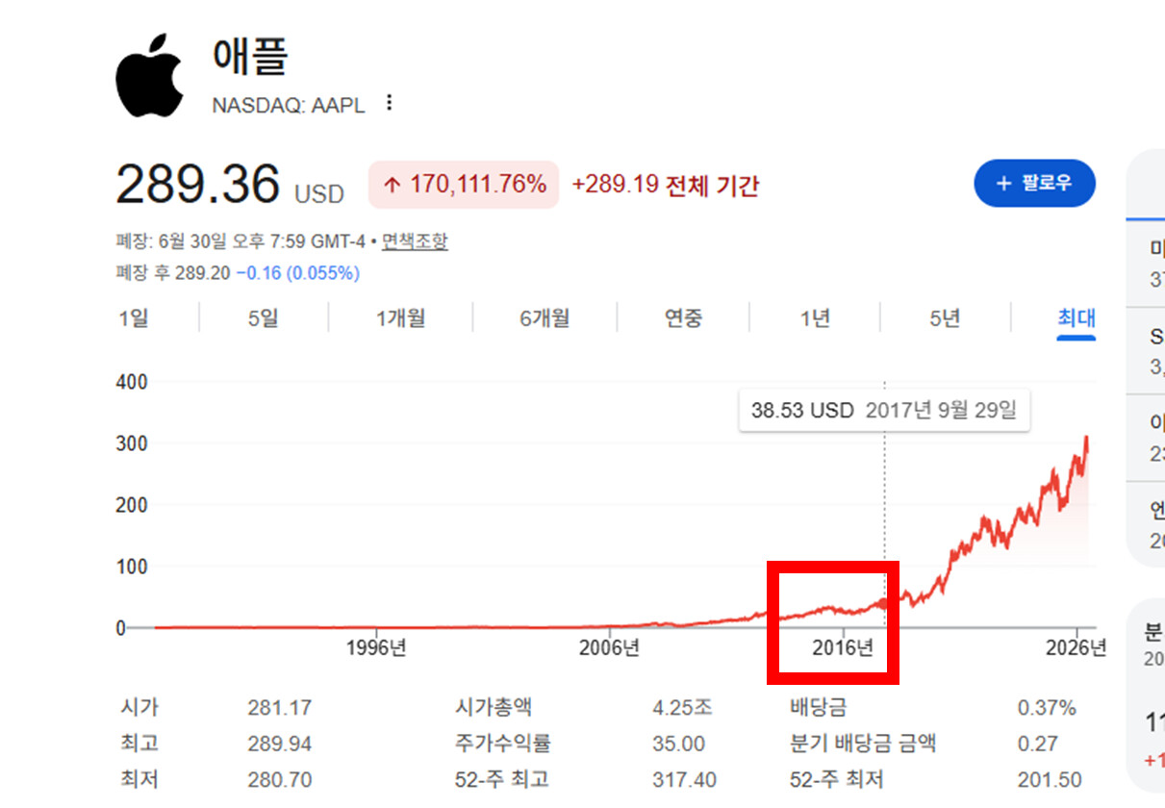The height and width of the screenshot is (808, 1165).
Task: Click the 주가수익률 value 35.00
Action: coord(679,744)
